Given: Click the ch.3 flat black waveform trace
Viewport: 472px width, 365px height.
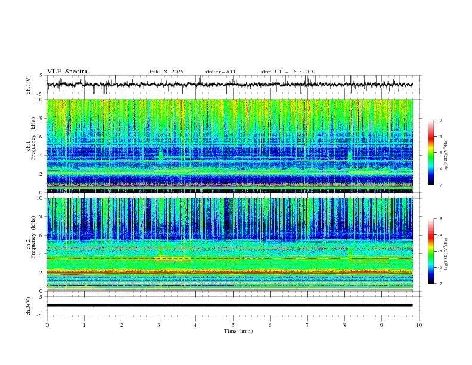Looking at the screenshot, I should [x=230, y=305].
